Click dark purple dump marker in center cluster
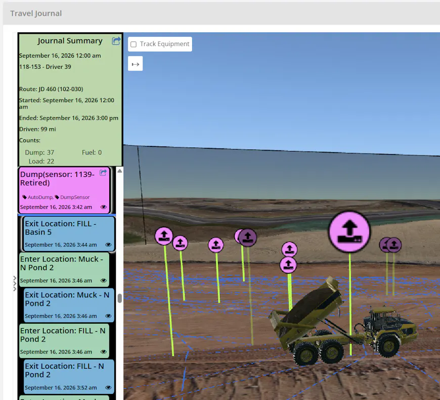The width and height of the screenshot is (440, 400). [247, 238]
